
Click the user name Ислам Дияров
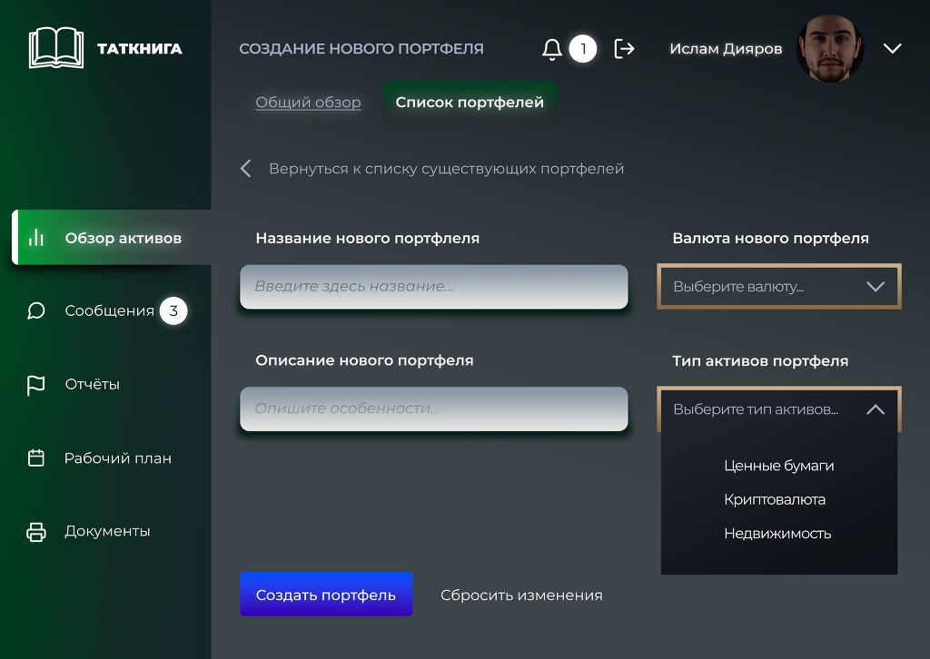[x=726, y=49]
